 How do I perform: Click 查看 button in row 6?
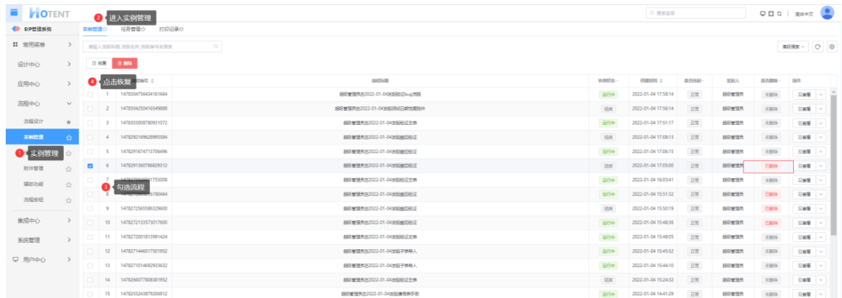click(x=804, y=165)
